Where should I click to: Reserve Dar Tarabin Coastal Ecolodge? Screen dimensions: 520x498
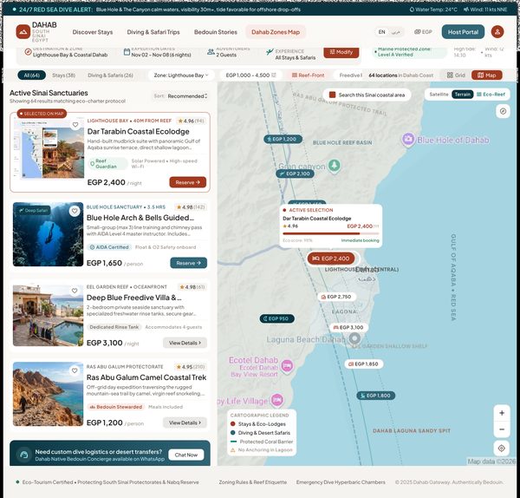188,182
